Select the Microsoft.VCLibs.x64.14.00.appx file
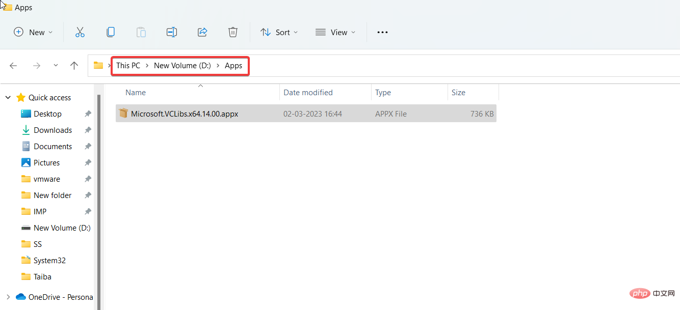680x310 pixels. pos(306,114)
